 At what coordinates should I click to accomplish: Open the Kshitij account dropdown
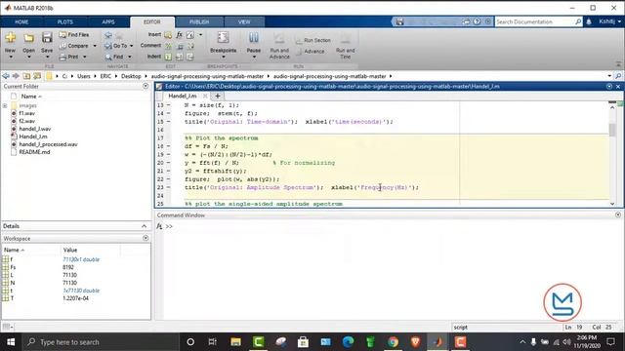coord(609,21)
